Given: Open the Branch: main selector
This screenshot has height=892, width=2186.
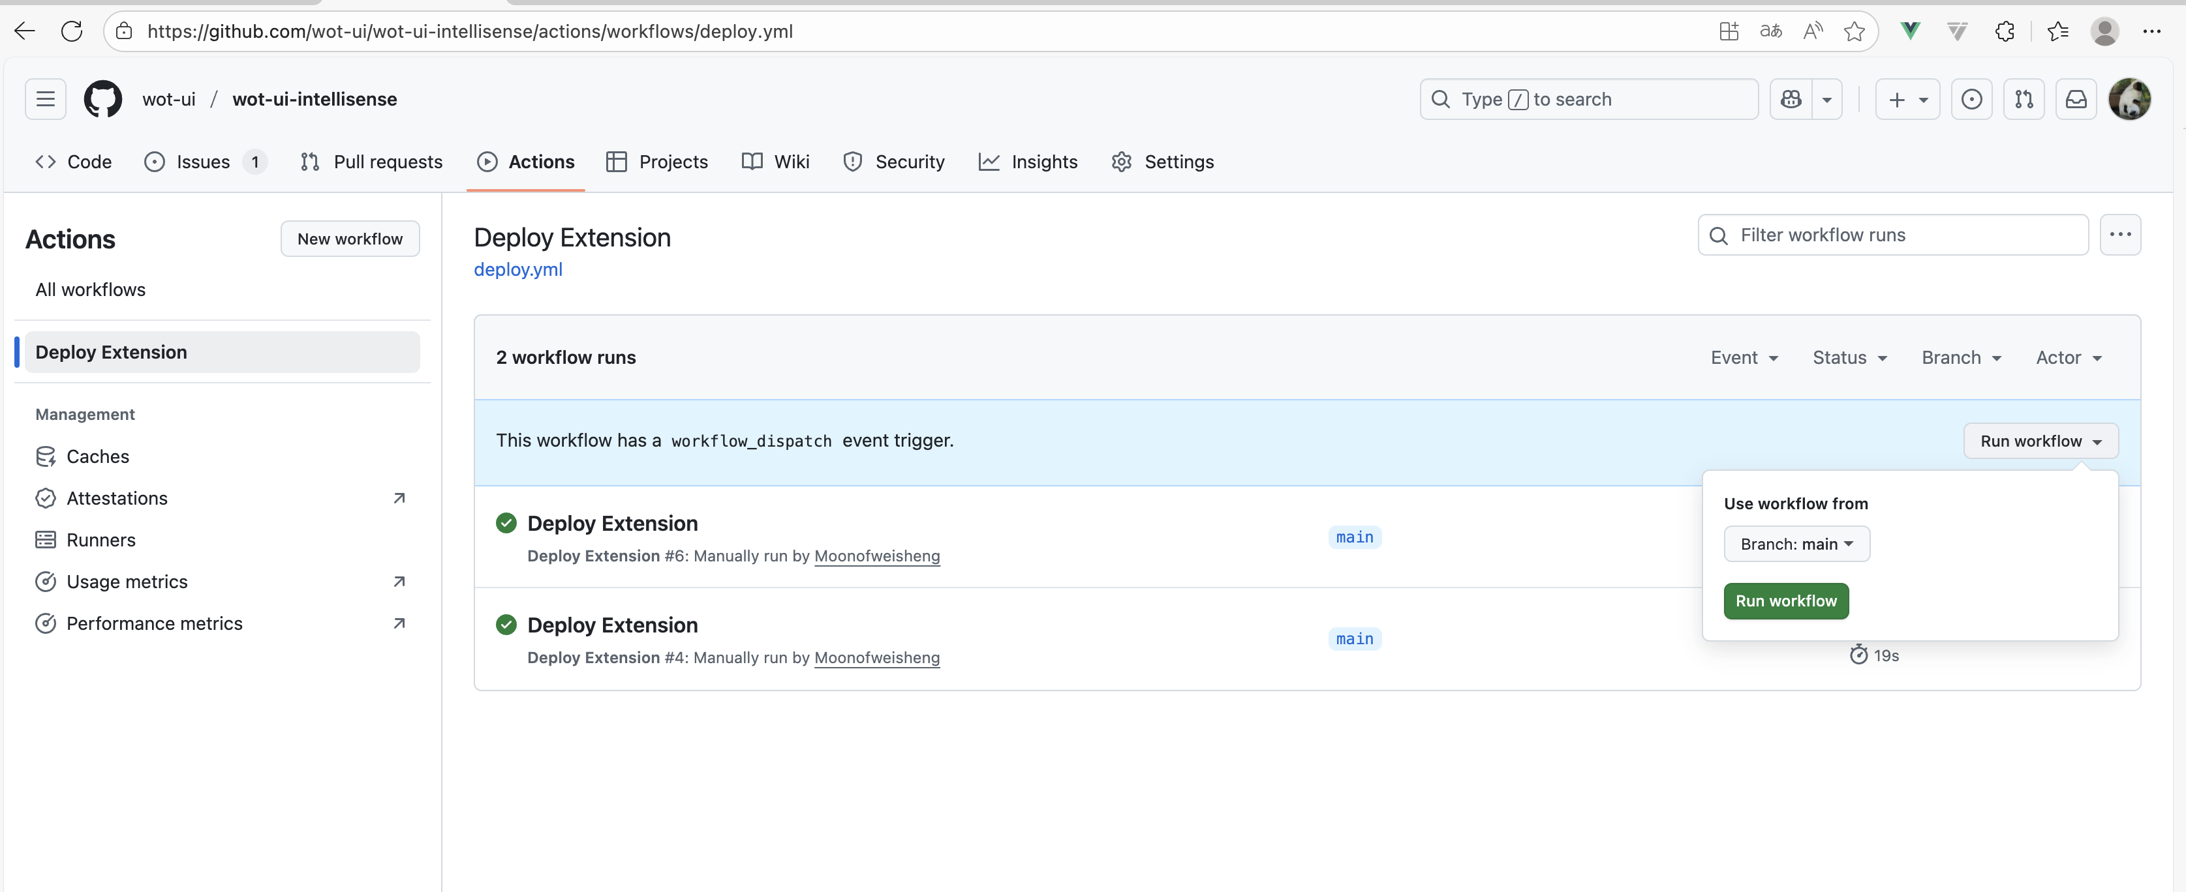Looking at the screenshot, I should 1796,544.
